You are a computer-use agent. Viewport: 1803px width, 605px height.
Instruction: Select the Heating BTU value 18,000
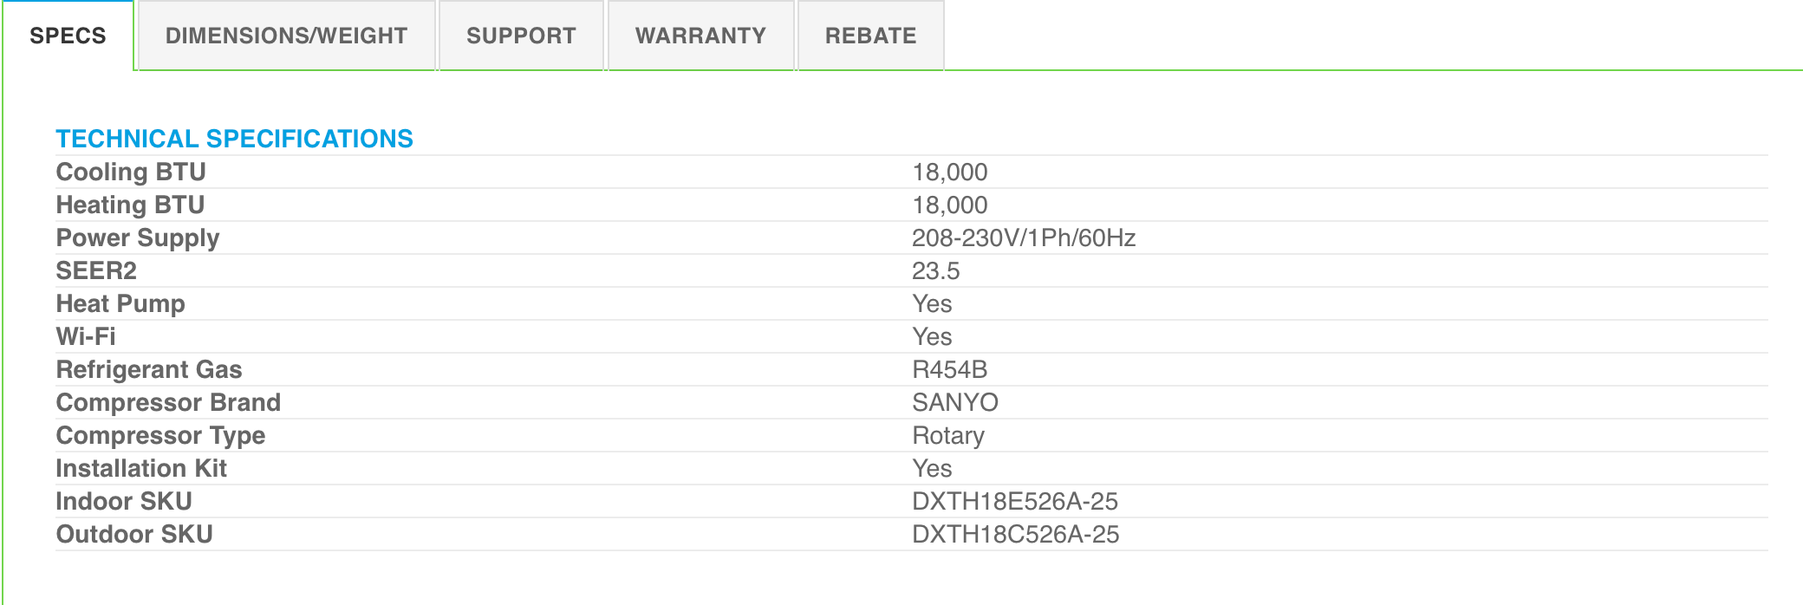pos(949,205)
